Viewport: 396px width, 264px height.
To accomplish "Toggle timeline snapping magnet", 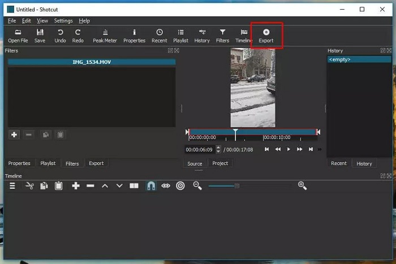I will tap(151, 185).
